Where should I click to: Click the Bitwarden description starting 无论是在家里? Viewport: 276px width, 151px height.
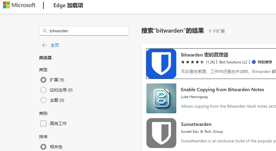228,71
